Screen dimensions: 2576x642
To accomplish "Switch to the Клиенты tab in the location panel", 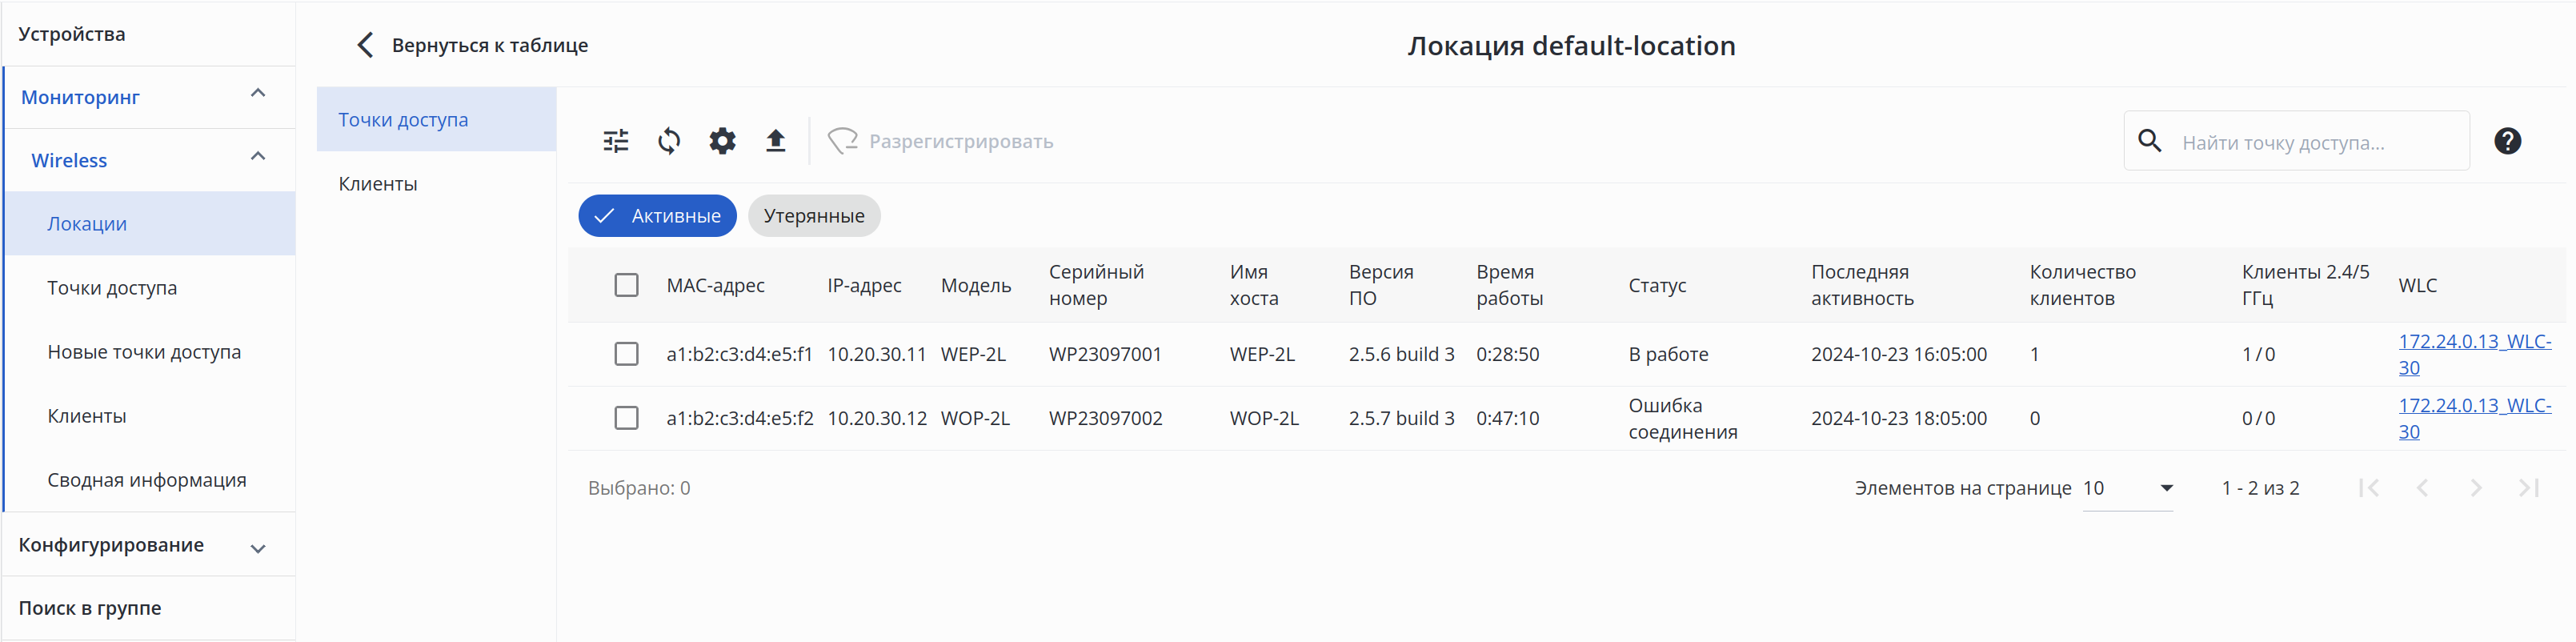I will click(x=378, y=184).
